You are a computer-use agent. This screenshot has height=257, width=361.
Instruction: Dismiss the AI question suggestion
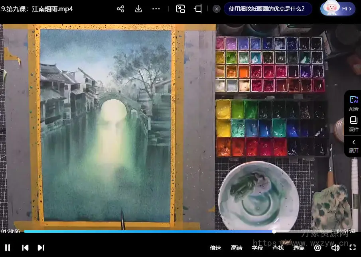[x=217, y=9]
